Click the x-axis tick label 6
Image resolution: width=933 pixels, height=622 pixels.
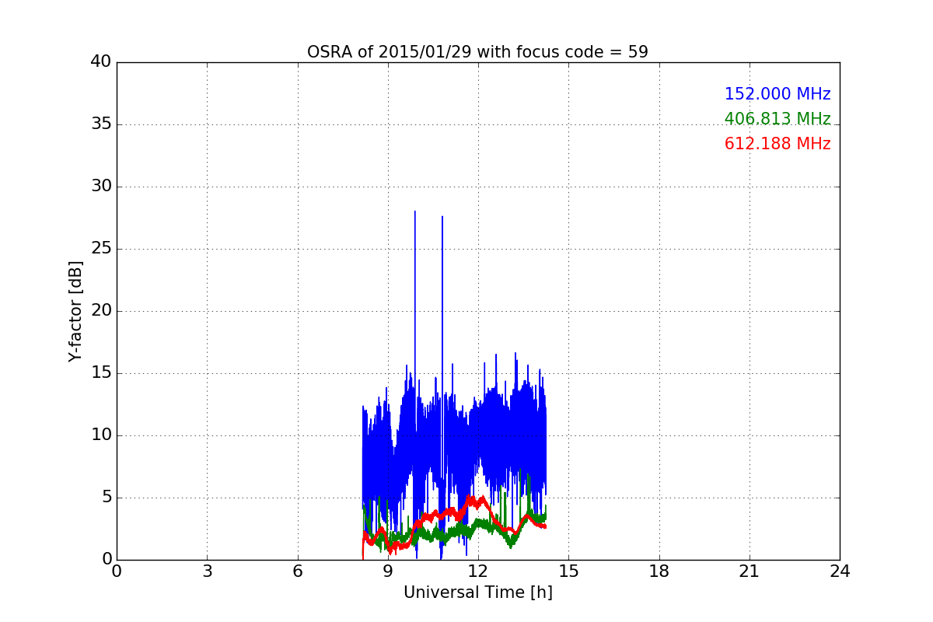pyautogui.click(x=297, y=571)
